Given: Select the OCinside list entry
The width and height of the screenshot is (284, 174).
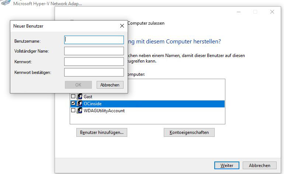Looking at the screenshot, I should point(148,104).
